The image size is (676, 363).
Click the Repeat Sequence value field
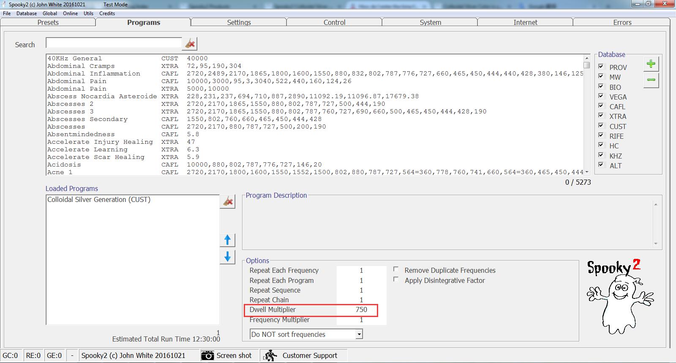tap(361, 290)
